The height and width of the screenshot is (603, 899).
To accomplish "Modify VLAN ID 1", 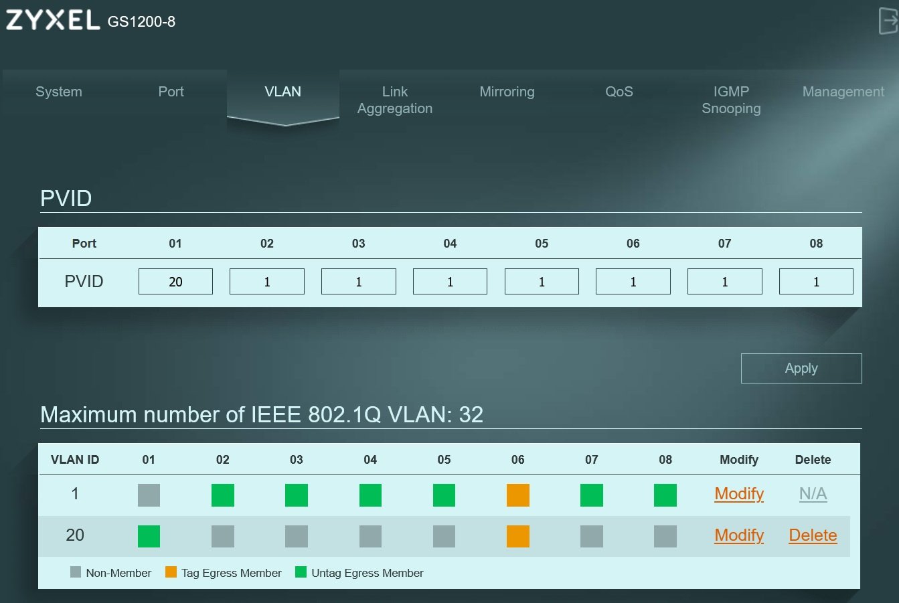I will tap(739, 494).
